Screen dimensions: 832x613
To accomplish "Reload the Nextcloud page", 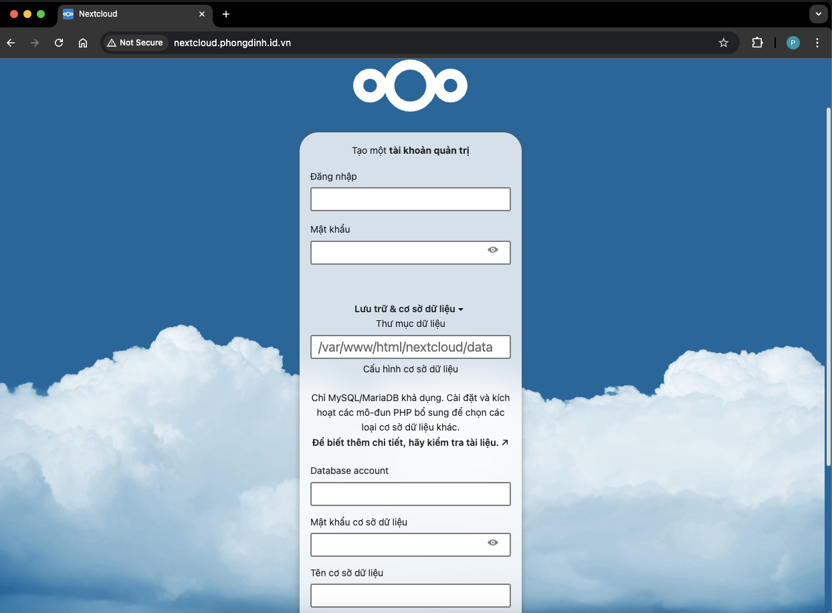I will (x=59, y=43).
